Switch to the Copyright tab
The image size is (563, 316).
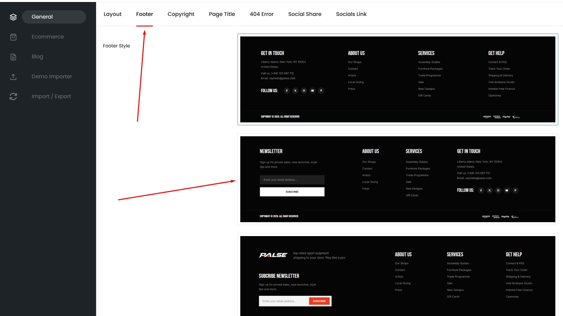181,14
